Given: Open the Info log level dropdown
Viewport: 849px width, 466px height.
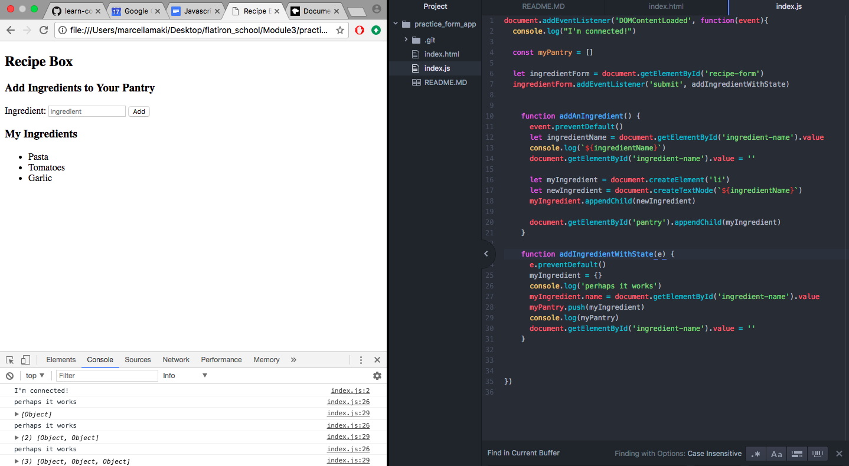Looking at the screenshot, I should (185, 376).
